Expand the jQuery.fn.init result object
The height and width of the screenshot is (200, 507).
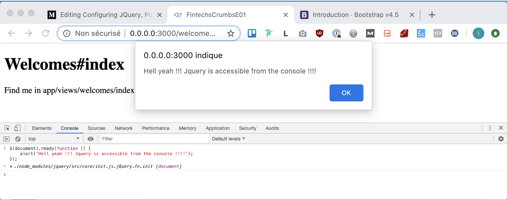11,166
